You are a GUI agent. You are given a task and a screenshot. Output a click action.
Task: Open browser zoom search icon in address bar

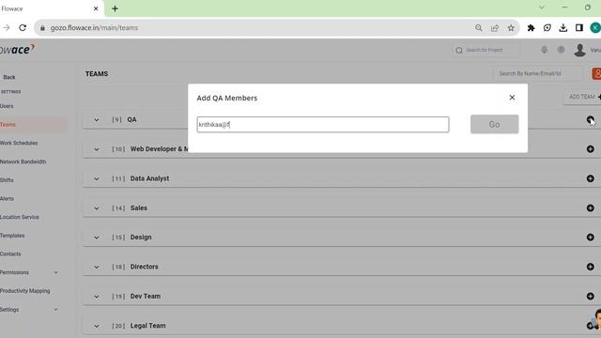pos(478,27)
